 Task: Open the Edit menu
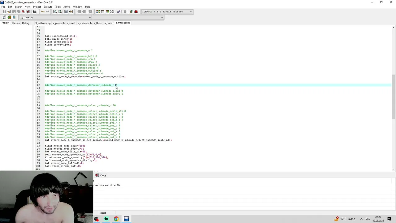tap(10, 7)
